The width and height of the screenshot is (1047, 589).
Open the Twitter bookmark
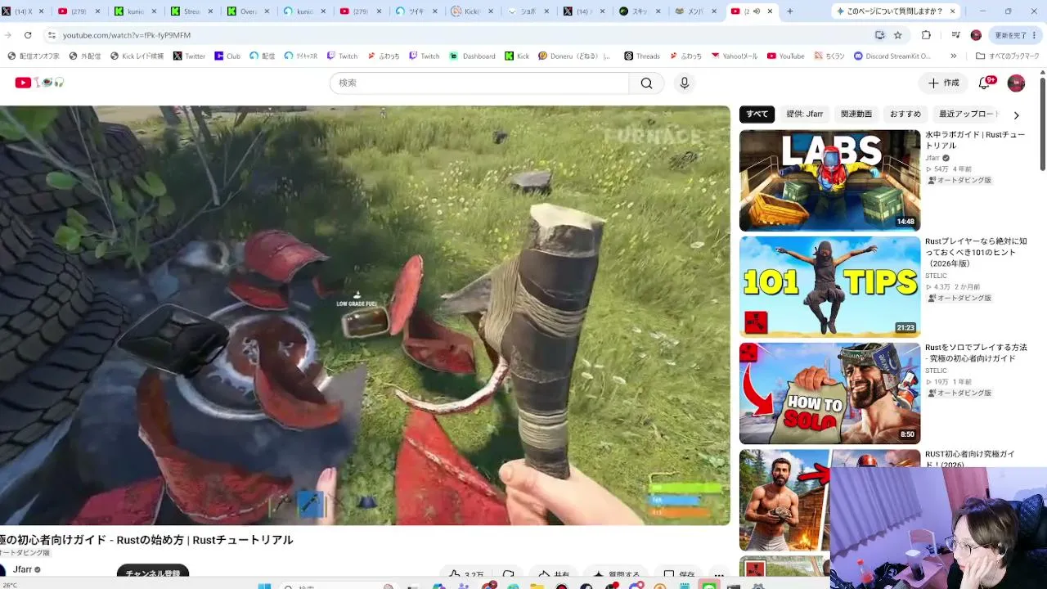point(190,56)
